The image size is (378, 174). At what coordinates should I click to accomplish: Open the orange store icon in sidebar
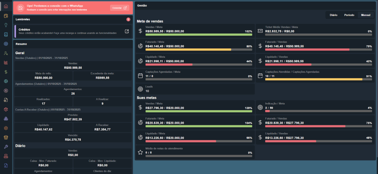tap(6, 138)
